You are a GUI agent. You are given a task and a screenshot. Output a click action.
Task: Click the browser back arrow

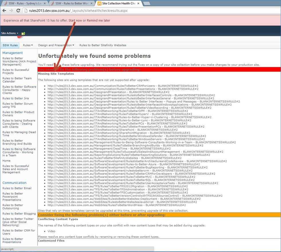tap(4, 11)
